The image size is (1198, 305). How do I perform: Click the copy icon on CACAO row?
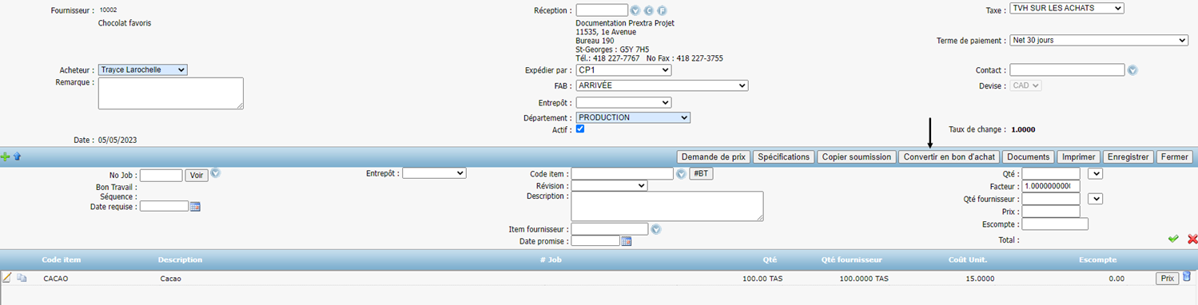[22, 278]
